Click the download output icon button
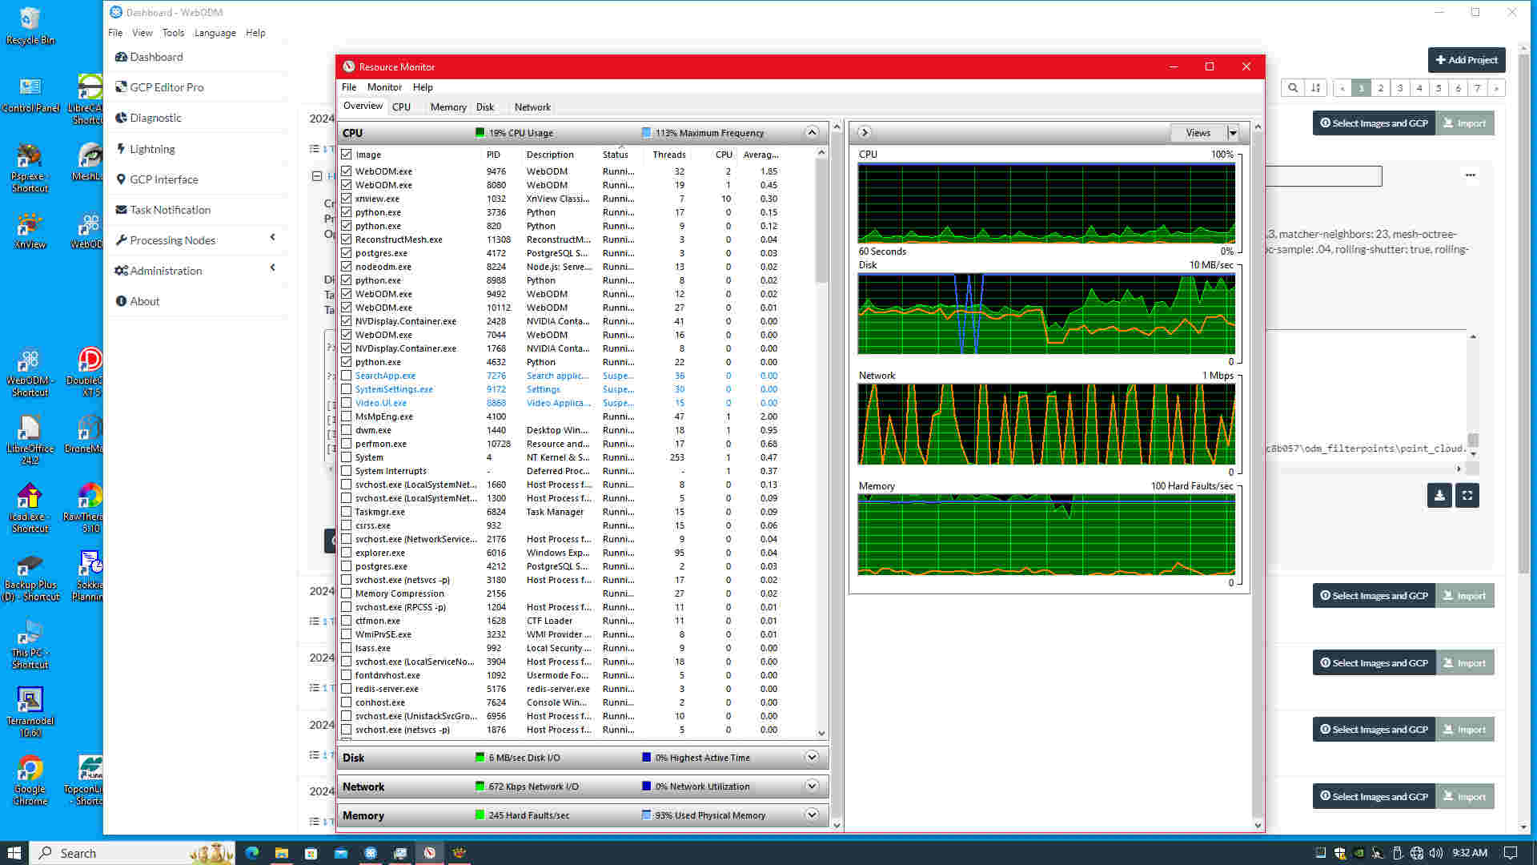The width and height of the screenshot is (1537, 865). tap(1439, 495)
